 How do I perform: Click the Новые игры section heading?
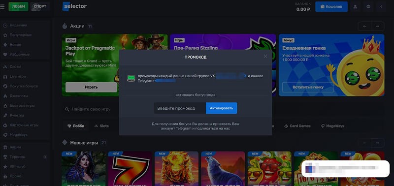(84, 143)
